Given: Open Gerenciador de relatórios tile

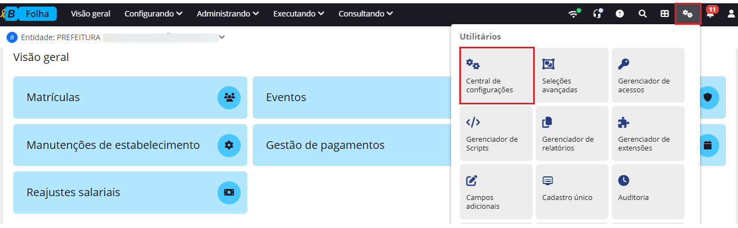Looking at the screenshot, I should coord(572,134).
